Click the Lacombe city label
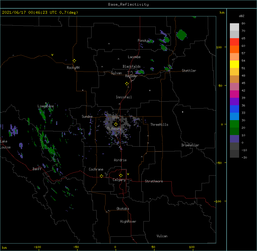 [x=134, y=57]
